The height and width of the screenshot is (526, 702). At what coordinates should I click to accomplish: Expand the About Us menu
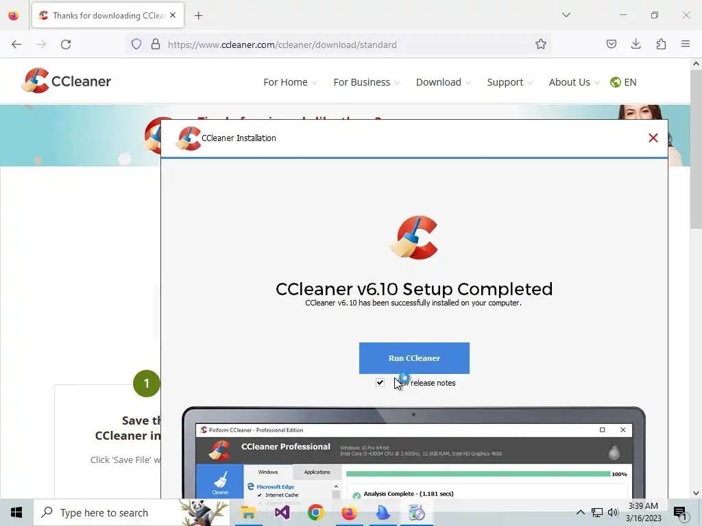(574, 82)
